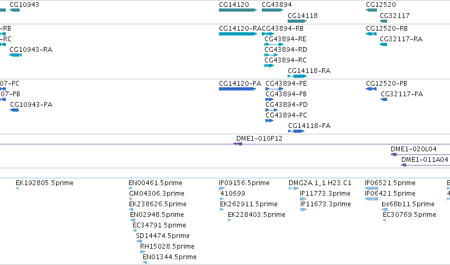Select transcript CG32117-RA
The width and height of the screenshot is (450, 265).
click(x=401, y=39)
